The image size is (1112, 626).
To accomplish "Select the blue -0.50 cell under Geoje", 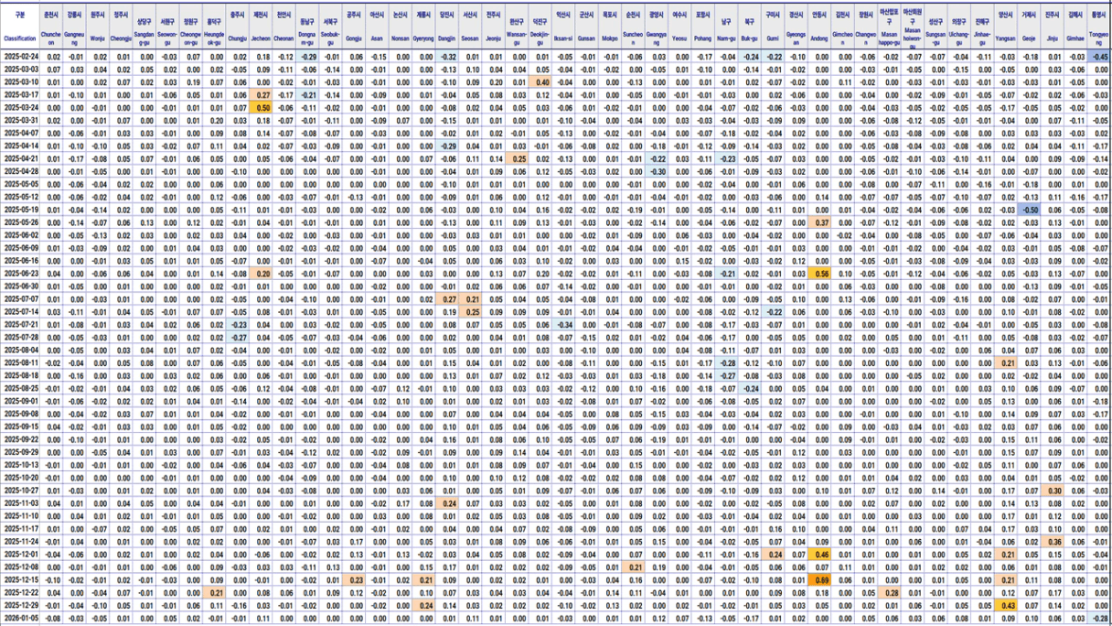I will (x=1031, y=210).
